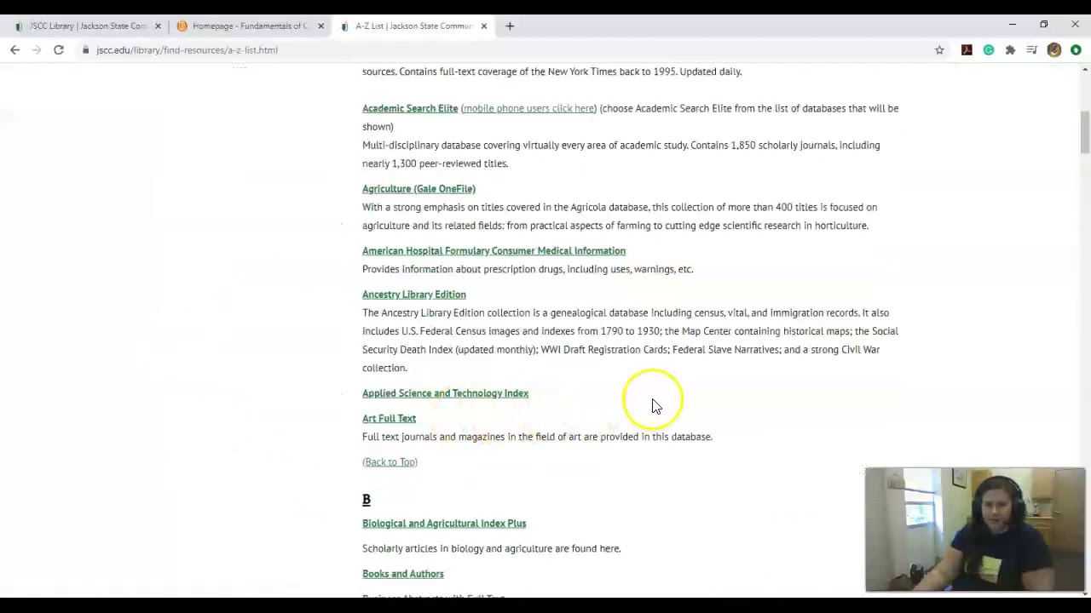Image resolution: width=1091 pixels, height=613 pixels.
Task: Open the Chrome profile avatar
Action: [x=1054, y=50]
